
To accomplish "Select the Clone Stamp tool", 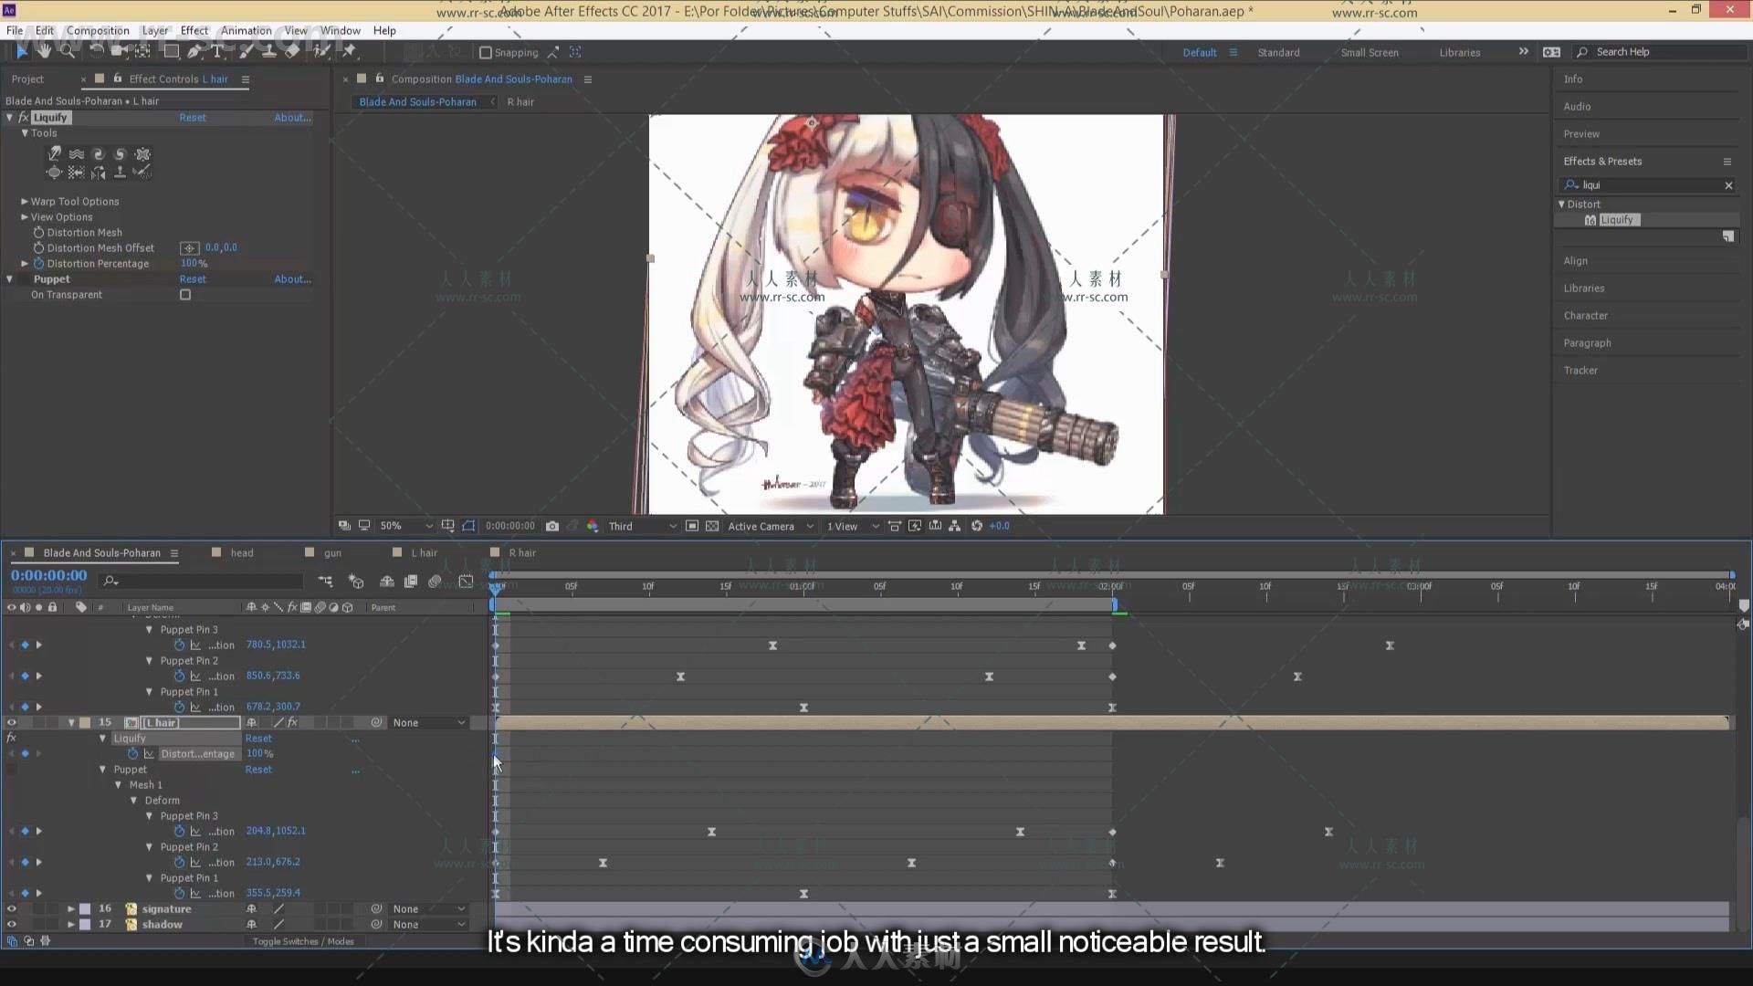I will pyautogui.click(x=268, y=52).
